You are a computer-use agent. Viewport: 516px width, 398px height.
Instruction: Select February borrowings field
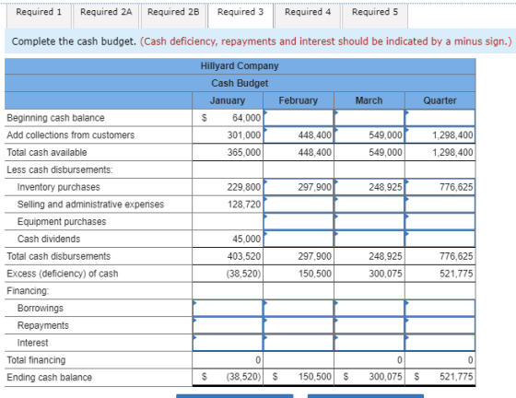pyautogui.click(x=299, y=309)
